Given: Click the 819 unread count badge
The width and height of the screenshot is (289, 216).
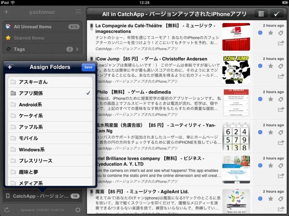Looking at the screenshot, I should tap(74, 27).
